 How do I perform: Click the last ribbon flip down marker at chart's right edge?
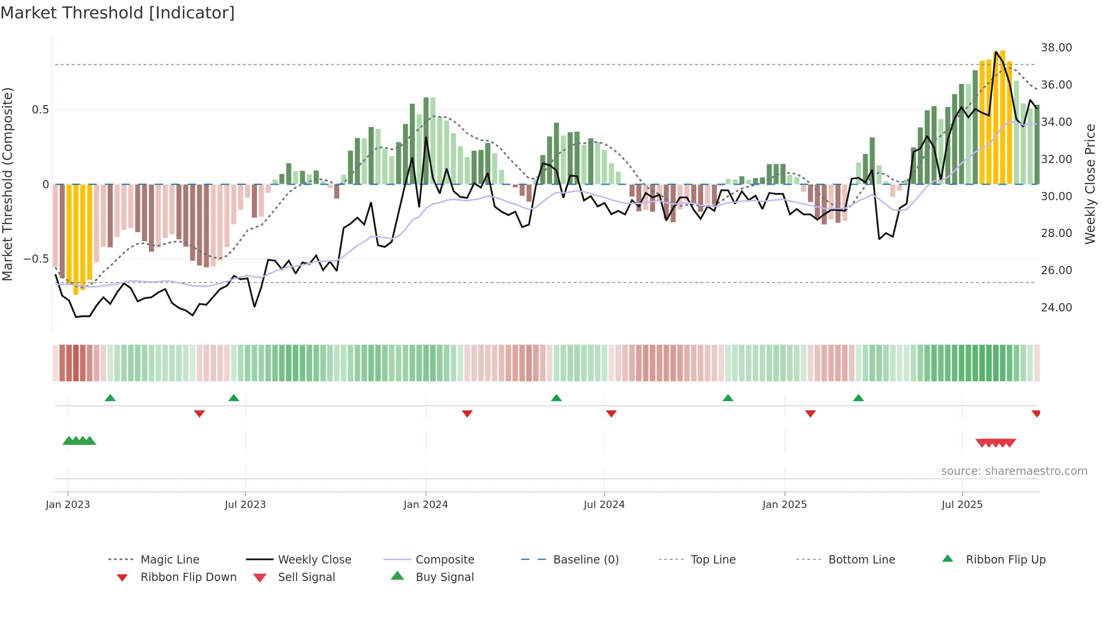(1036, 414)
